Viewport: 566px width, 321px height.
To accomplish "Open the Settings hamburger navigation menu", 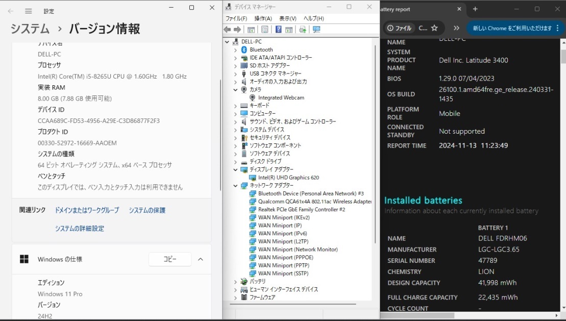I will [x=29, y=11].
